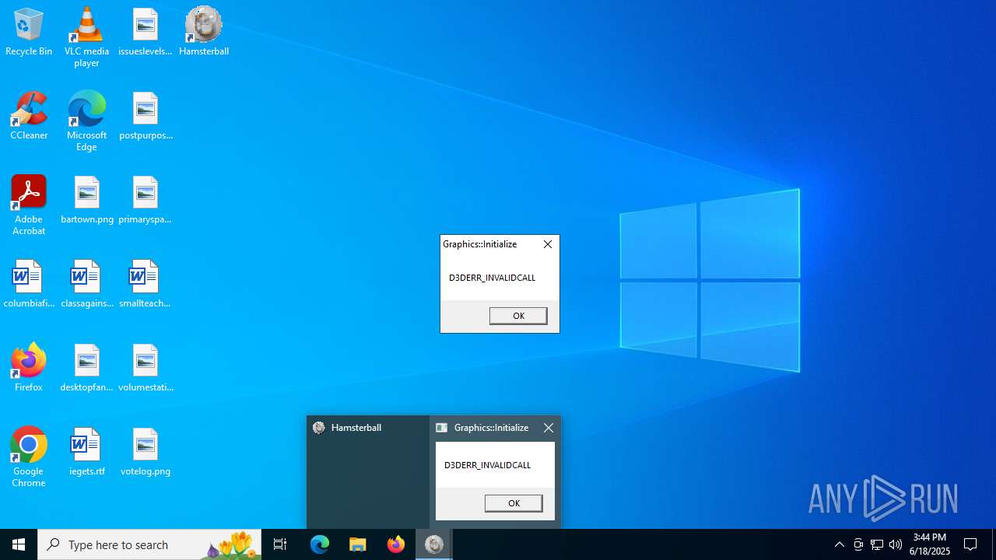This screenshot has height=560, width=996.
Task: Close the Graphics::Initialize error dialog
Action: (548, 244)
